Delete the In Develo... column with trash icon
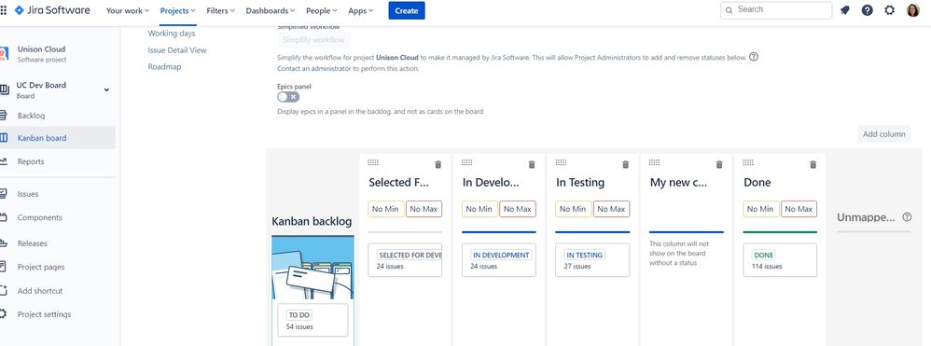The width and height of the screenshot is (931, 346). [532, 164]
